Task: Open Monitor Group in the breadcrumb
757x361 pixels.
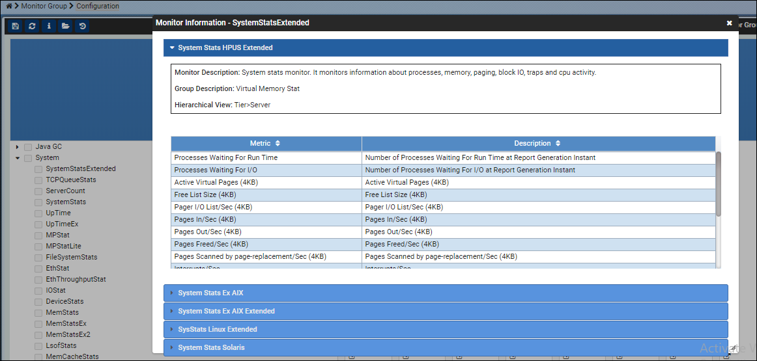Action: (x=44, y=7)
